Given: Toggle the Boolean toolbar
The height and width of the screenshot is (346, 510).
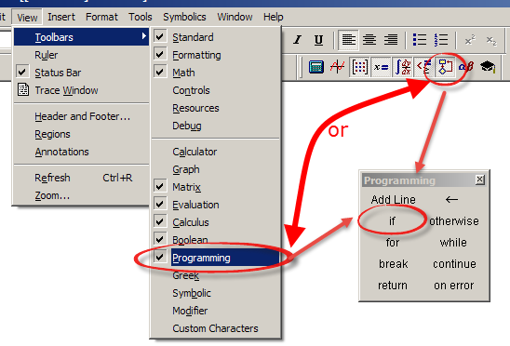Looking at the screenshot, I should [x=215, y=240].
